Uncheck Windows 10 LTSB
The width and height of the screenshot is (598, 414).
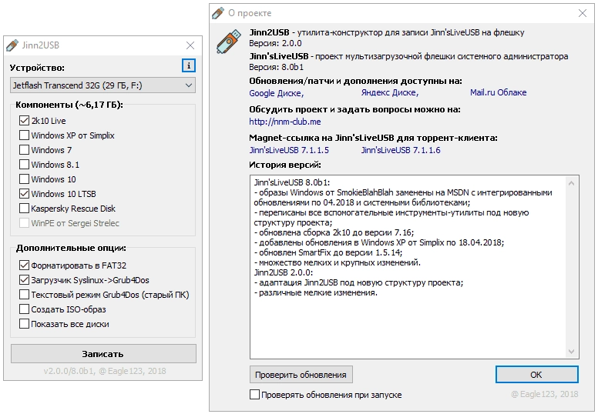[24, 194]
